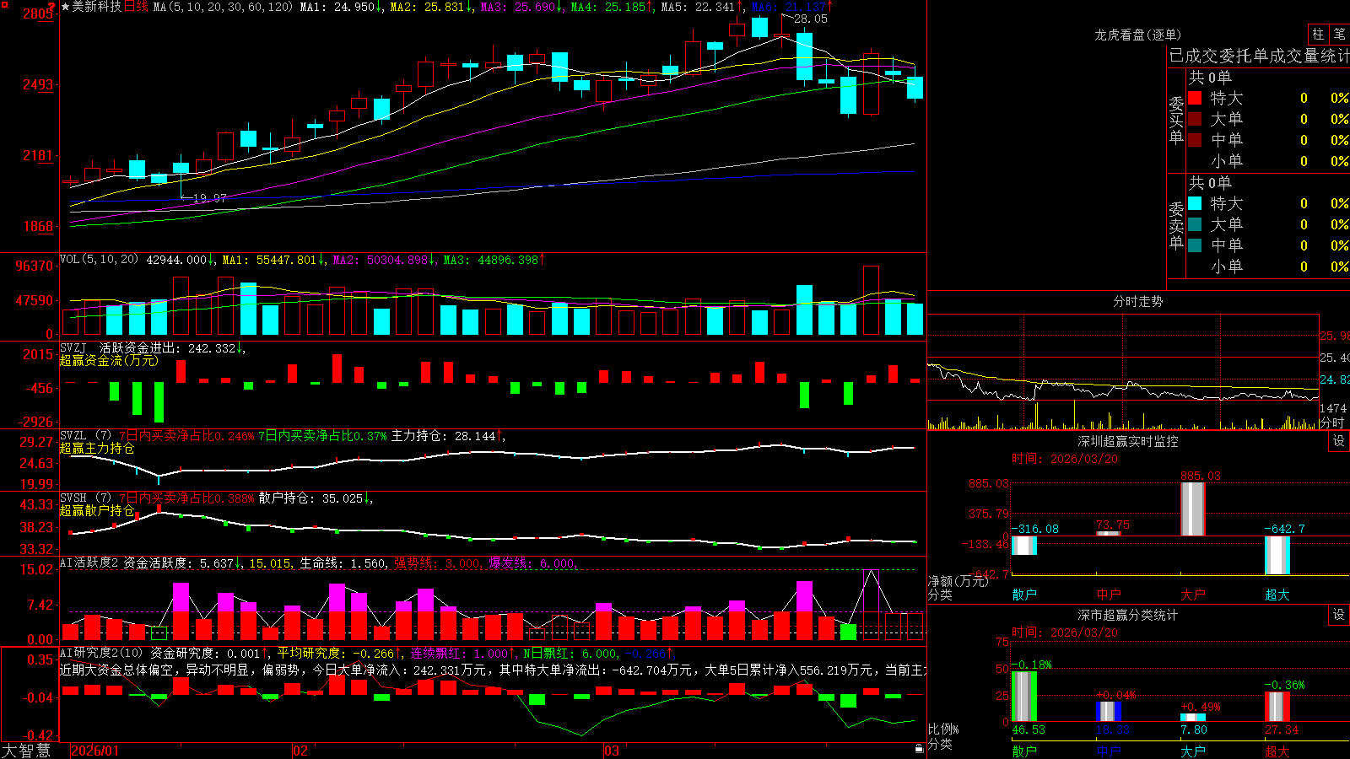Screen dimensions: 1350x759
Task: Click the 散户 category label in 深圳超赢实时监控
Action: 1024,595
